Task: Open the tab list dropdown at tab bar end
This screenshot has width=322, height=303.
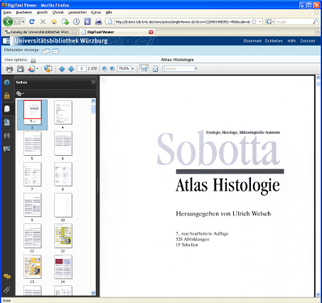Action: click(x=318, y=32)
